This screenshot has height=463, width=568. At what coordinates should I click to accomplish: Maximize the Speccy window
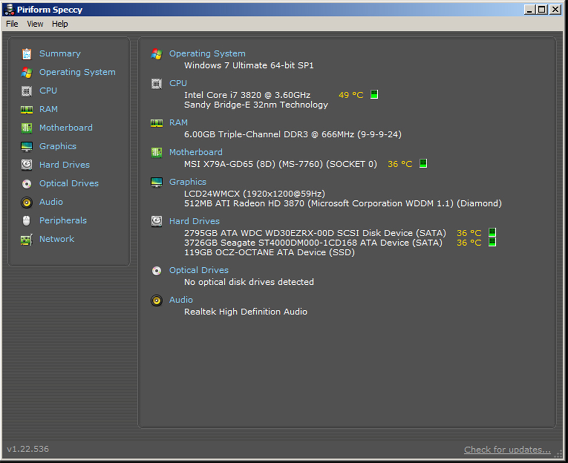pos(541,10)
